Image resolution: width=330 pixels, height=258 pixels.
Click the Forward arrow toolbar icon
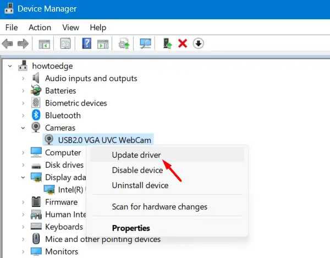click(x=23, y=44)
